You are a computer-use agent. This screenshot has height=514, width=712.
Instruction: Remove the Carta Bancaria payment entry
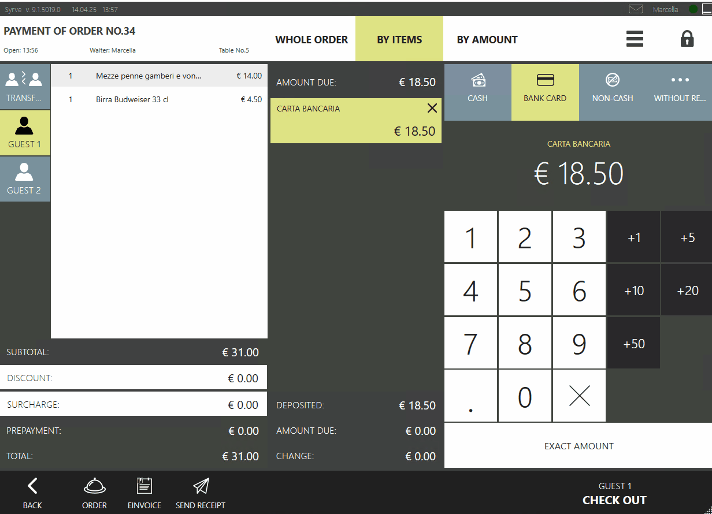coord(432,108)
